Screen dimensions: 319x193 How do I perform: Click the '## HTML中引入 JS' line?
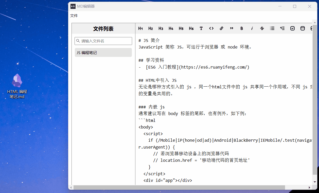[x=157, y=80]
